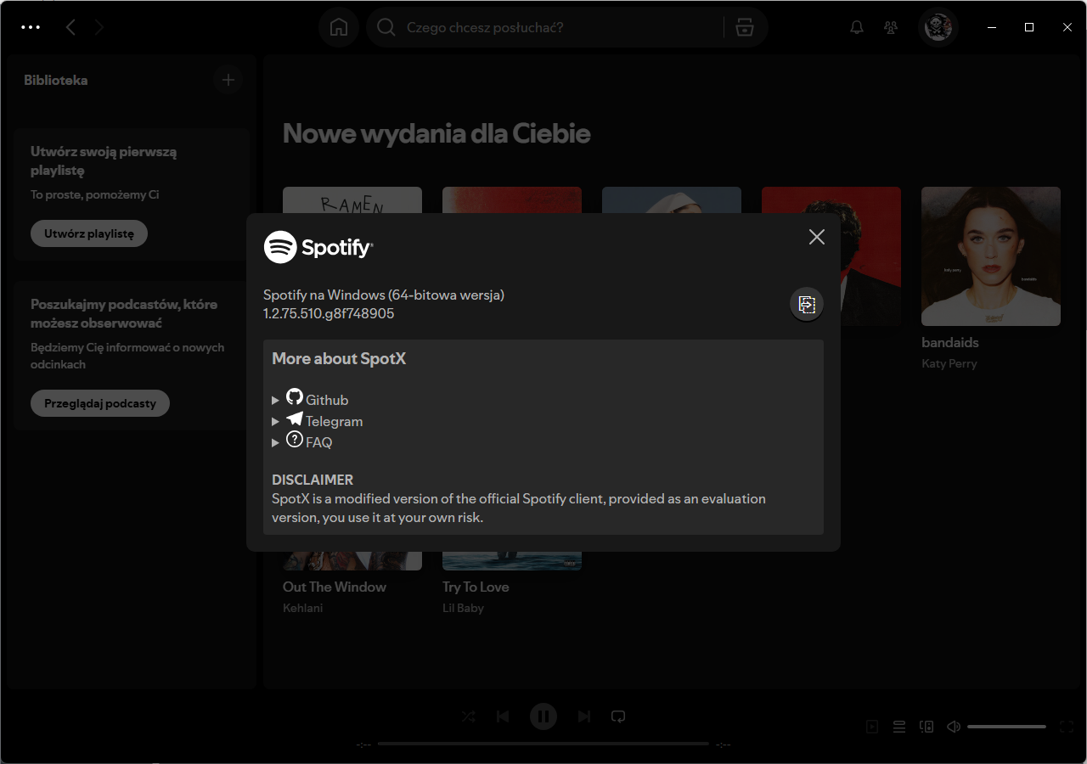Click the "DISCLAIMER" label
The height and width of the screenshot is (764, 1087).
(x=313, y=480)
